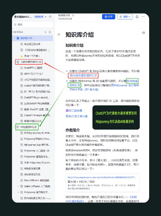Image resolution: width=161 pixels, height=216 pixels.
Task: Open the dropdown arrow next to 互联网公开
Action: 46,17
